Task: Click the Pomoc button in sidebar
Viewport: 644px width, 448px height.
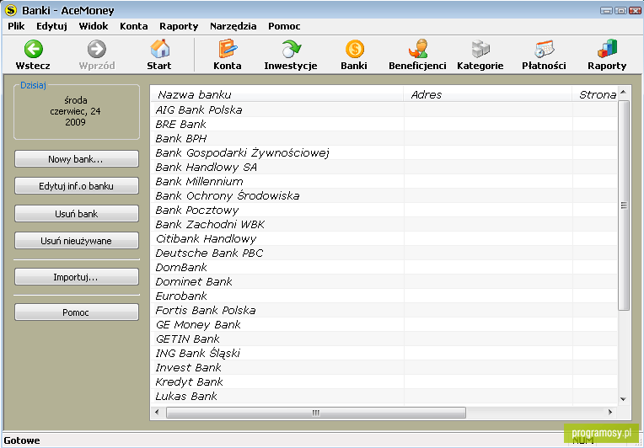Action: (x=77, y=312)
